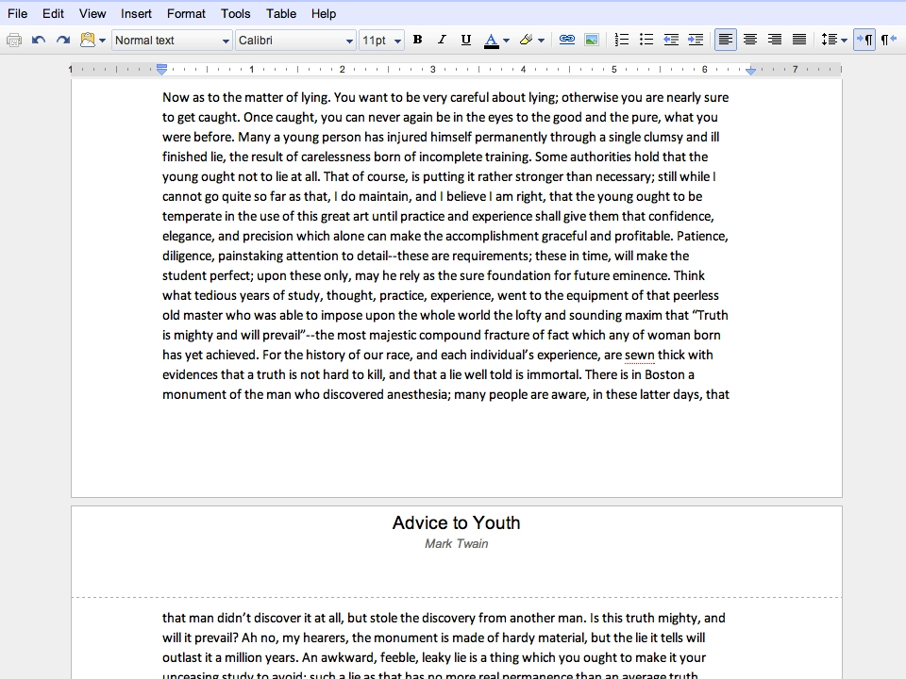Open the Format menu
906x679 pixels.
186,13
